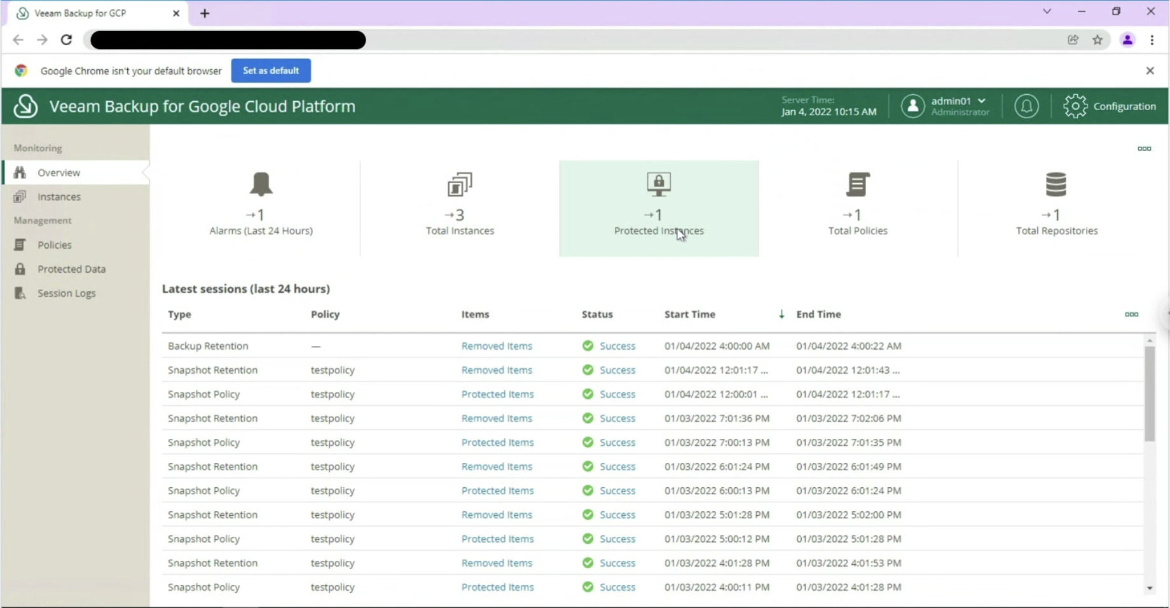Open Protected Items at 01/03/2022 4:00:11 PM
The image size is (1170, 608).
click(x=497, y=588)
